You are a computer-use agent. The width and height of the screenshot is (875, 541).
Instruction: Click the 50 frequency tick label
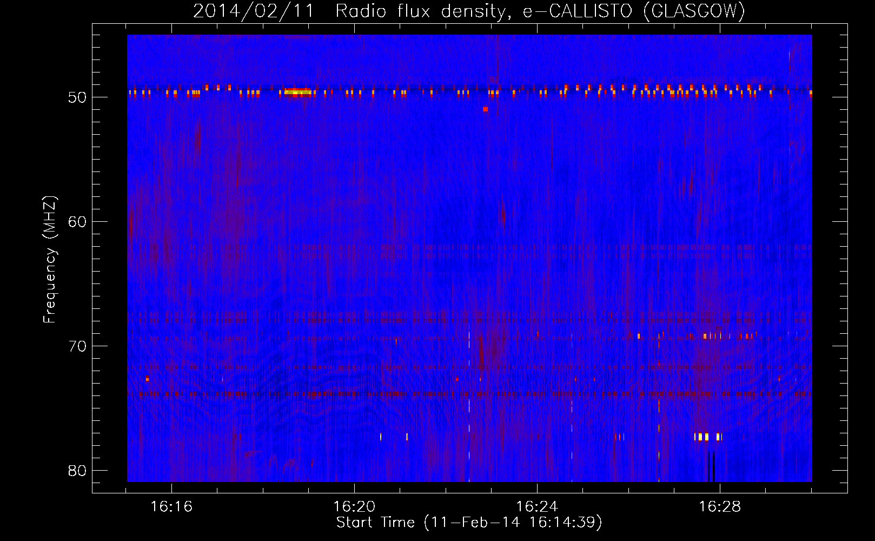tap(78, 97)
